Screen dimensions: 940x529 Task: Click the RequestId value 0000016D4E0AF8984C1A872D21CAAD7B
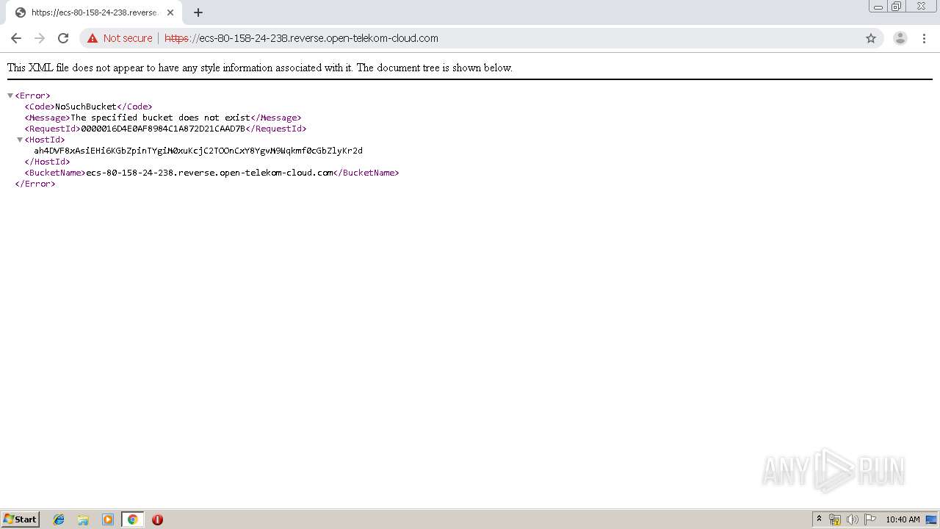(x=163, y=129)
